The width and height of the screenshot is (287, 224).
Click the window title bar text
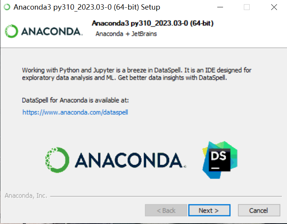pos(87,7)
